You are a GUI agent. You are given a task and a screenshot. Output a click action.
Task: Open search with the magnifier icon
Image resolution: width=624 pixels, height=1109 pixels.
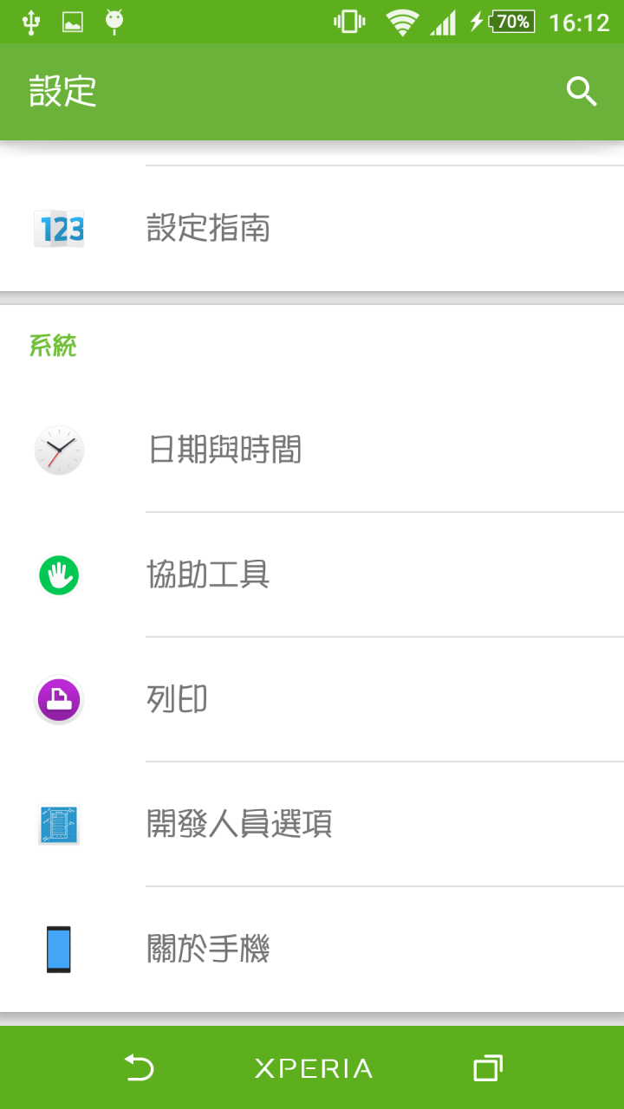pos(582,91)
